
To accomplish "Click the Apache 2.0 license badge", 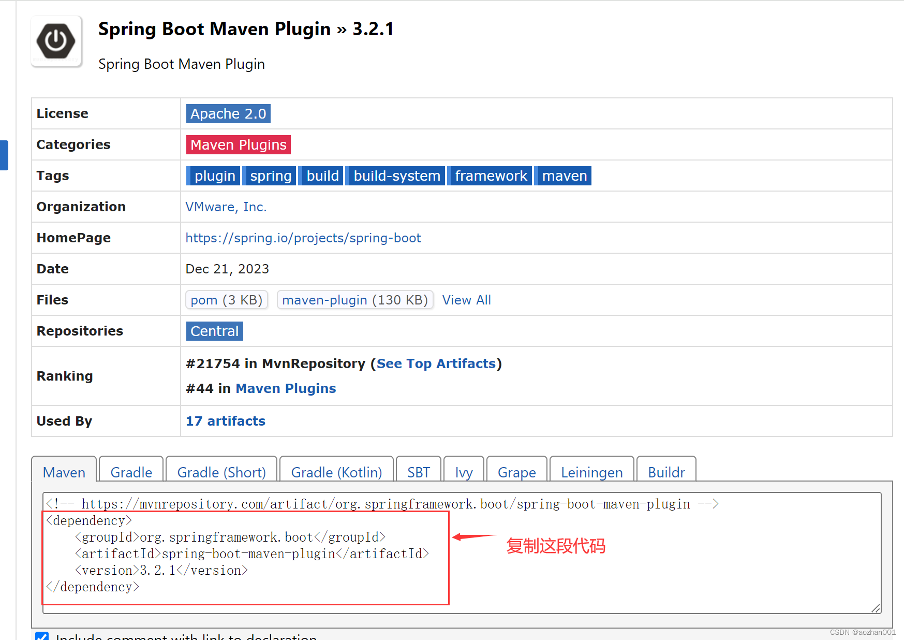I will pos(228,113).
